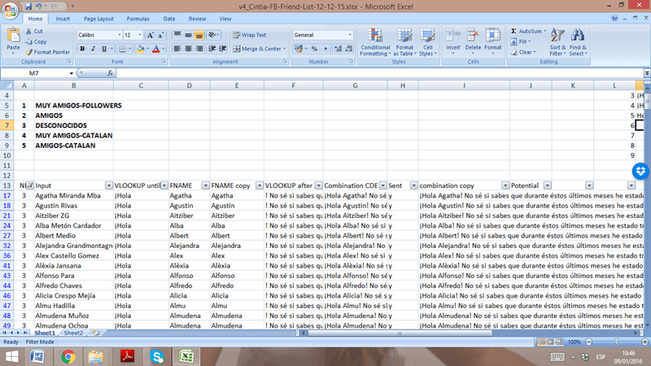Click the Sort & Filter icon
651x366 pixels.
(x=557, y=44)
